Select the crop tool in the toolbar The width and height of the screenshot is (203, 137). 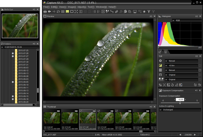[x=116, y=11]
